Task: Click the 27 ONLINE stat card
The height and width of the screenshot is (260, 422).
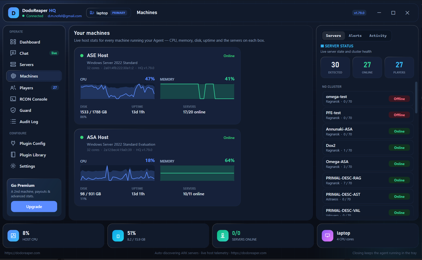Action: coord(367,67)
